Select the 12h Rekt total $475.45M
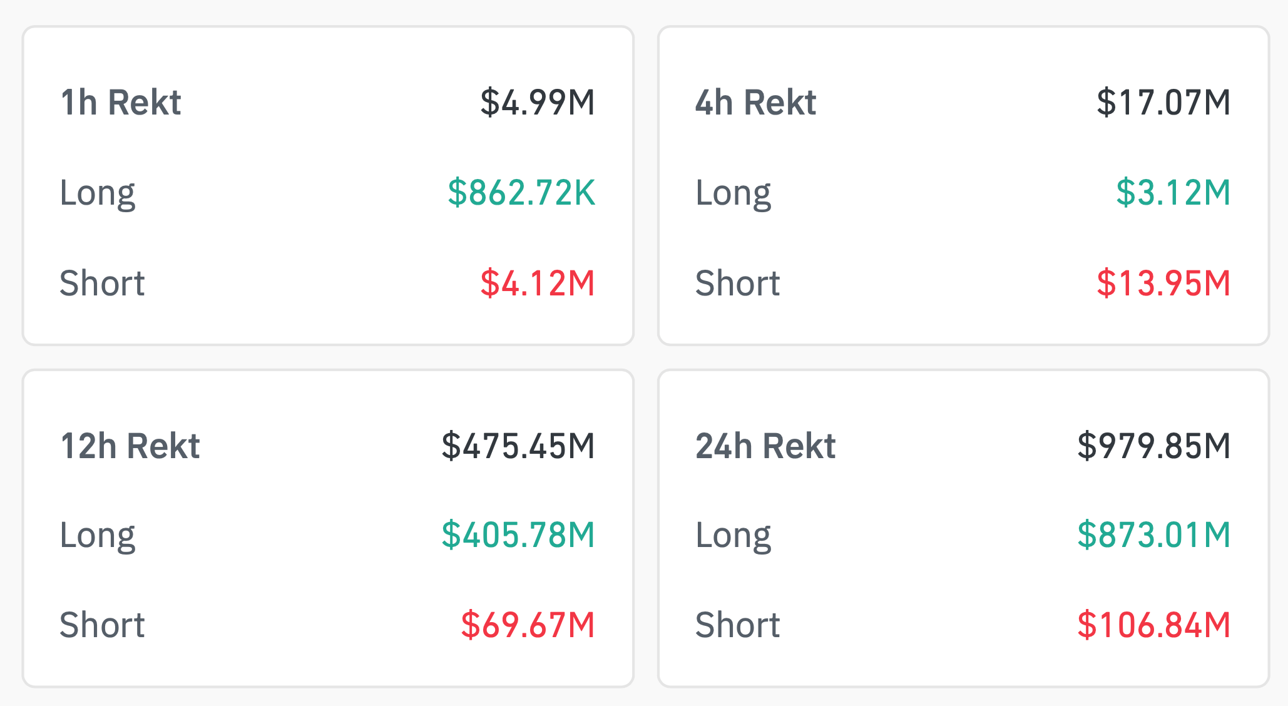Screen dimensions: 1288x706 pyautogui.click(x=518, y=446)
